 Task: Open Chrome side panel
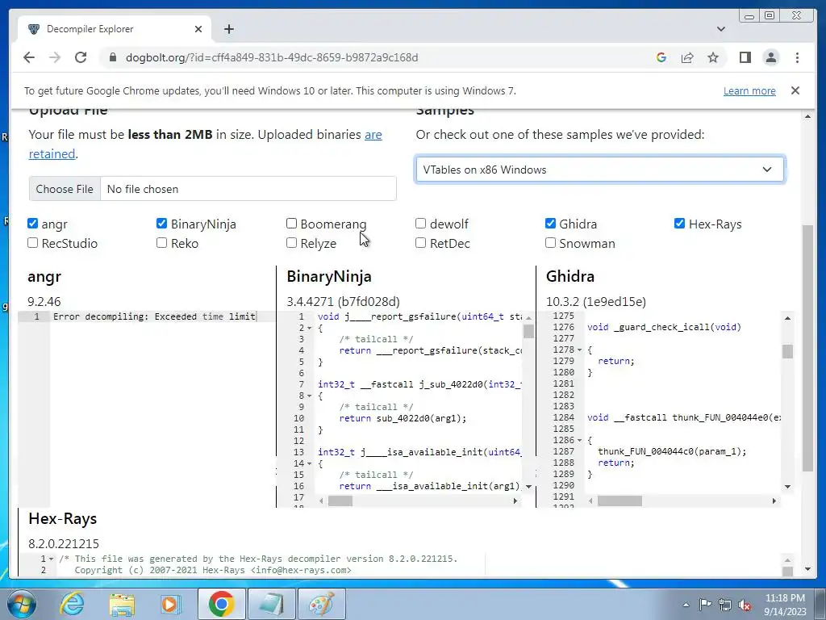(x=745, y=57)
